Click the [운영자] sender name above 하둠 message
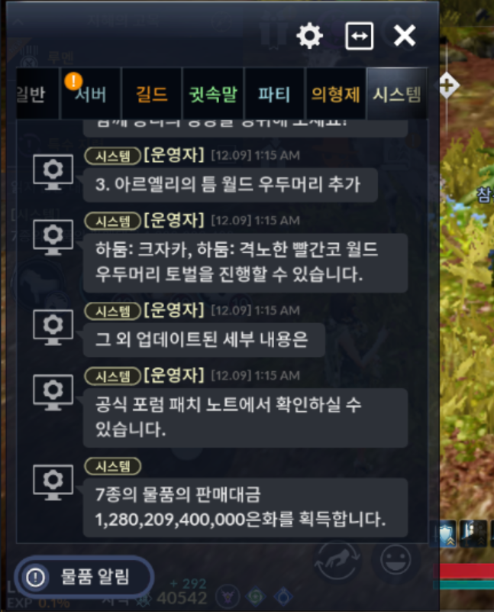This screenshot has width=494, height=612. tap(174, 221)
